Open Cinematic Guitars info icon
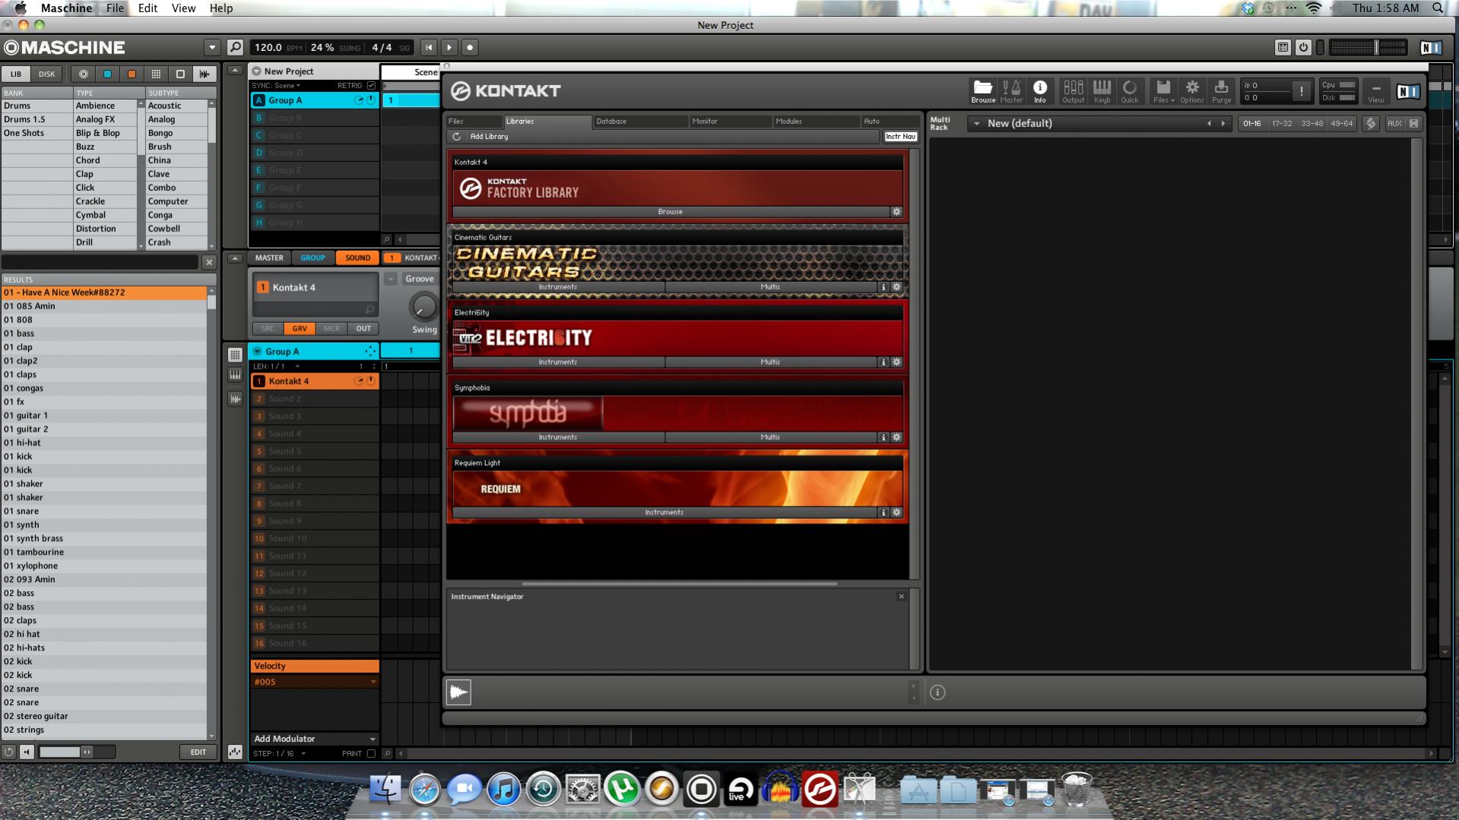 pos(883,287)
